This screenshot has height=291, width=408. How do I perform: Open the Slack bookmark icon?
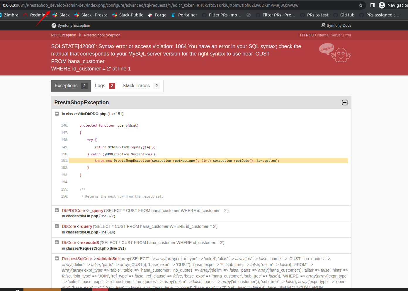(x=55, y=15)
